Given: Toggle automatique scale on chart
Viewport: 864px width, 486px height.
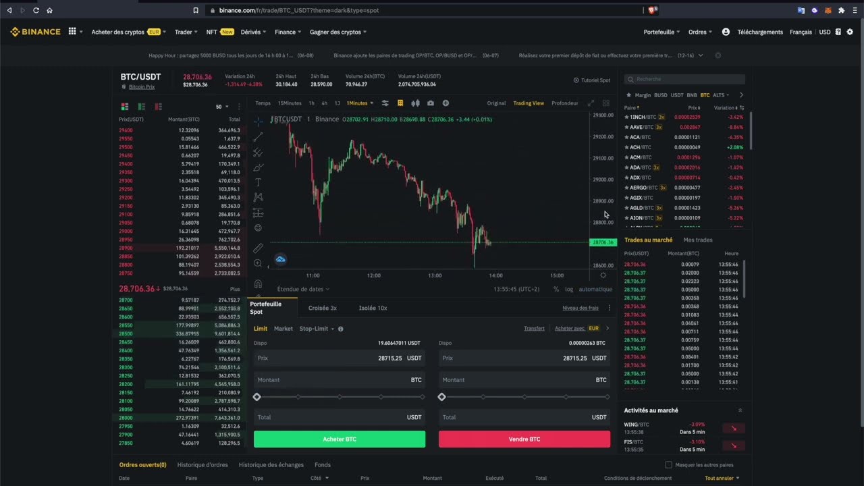Looking at the screenshot, I should click(x=595, y=289).
